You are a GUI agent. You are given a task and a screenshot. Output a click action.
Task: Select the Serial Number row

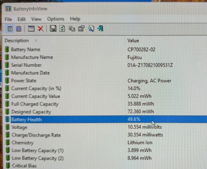(x=105, y=65)
